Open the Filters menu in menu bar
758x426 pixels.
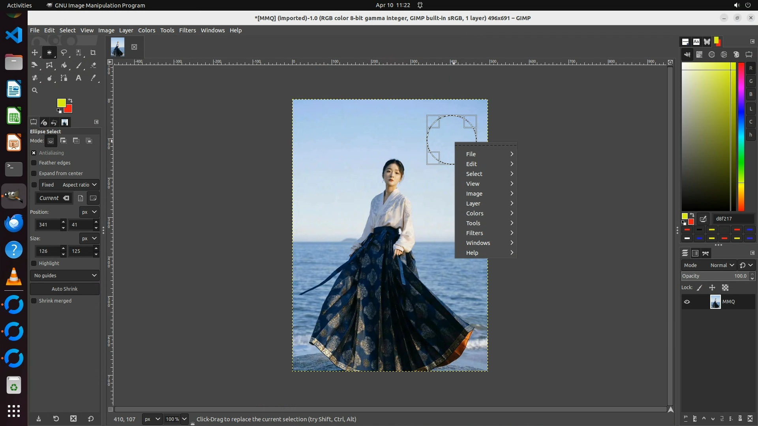point(187,30)
